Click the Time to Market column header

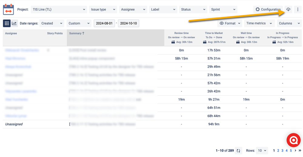tap(214, 38)
